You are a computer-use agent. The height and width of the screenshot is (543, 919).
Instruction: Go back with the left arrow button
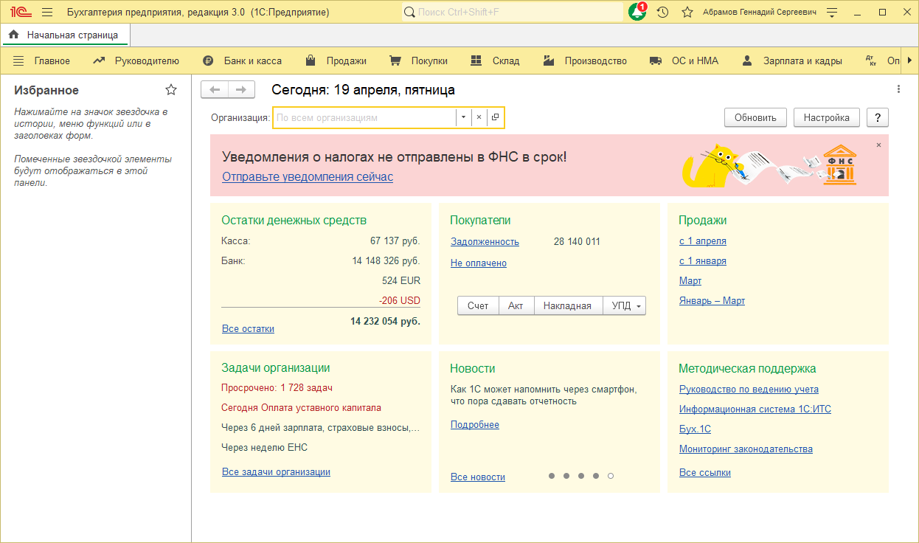point(215,90)
